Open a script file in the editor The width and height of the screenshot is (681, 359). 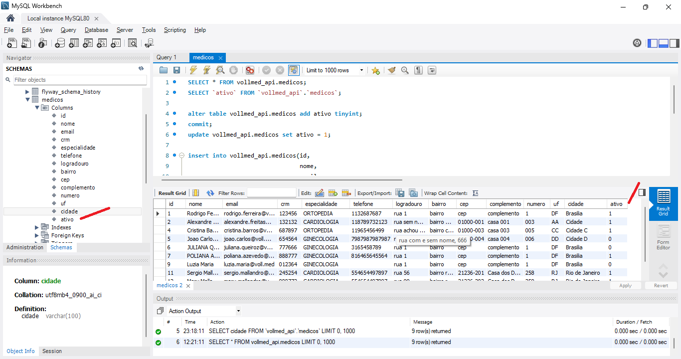(x=164, y=70)
